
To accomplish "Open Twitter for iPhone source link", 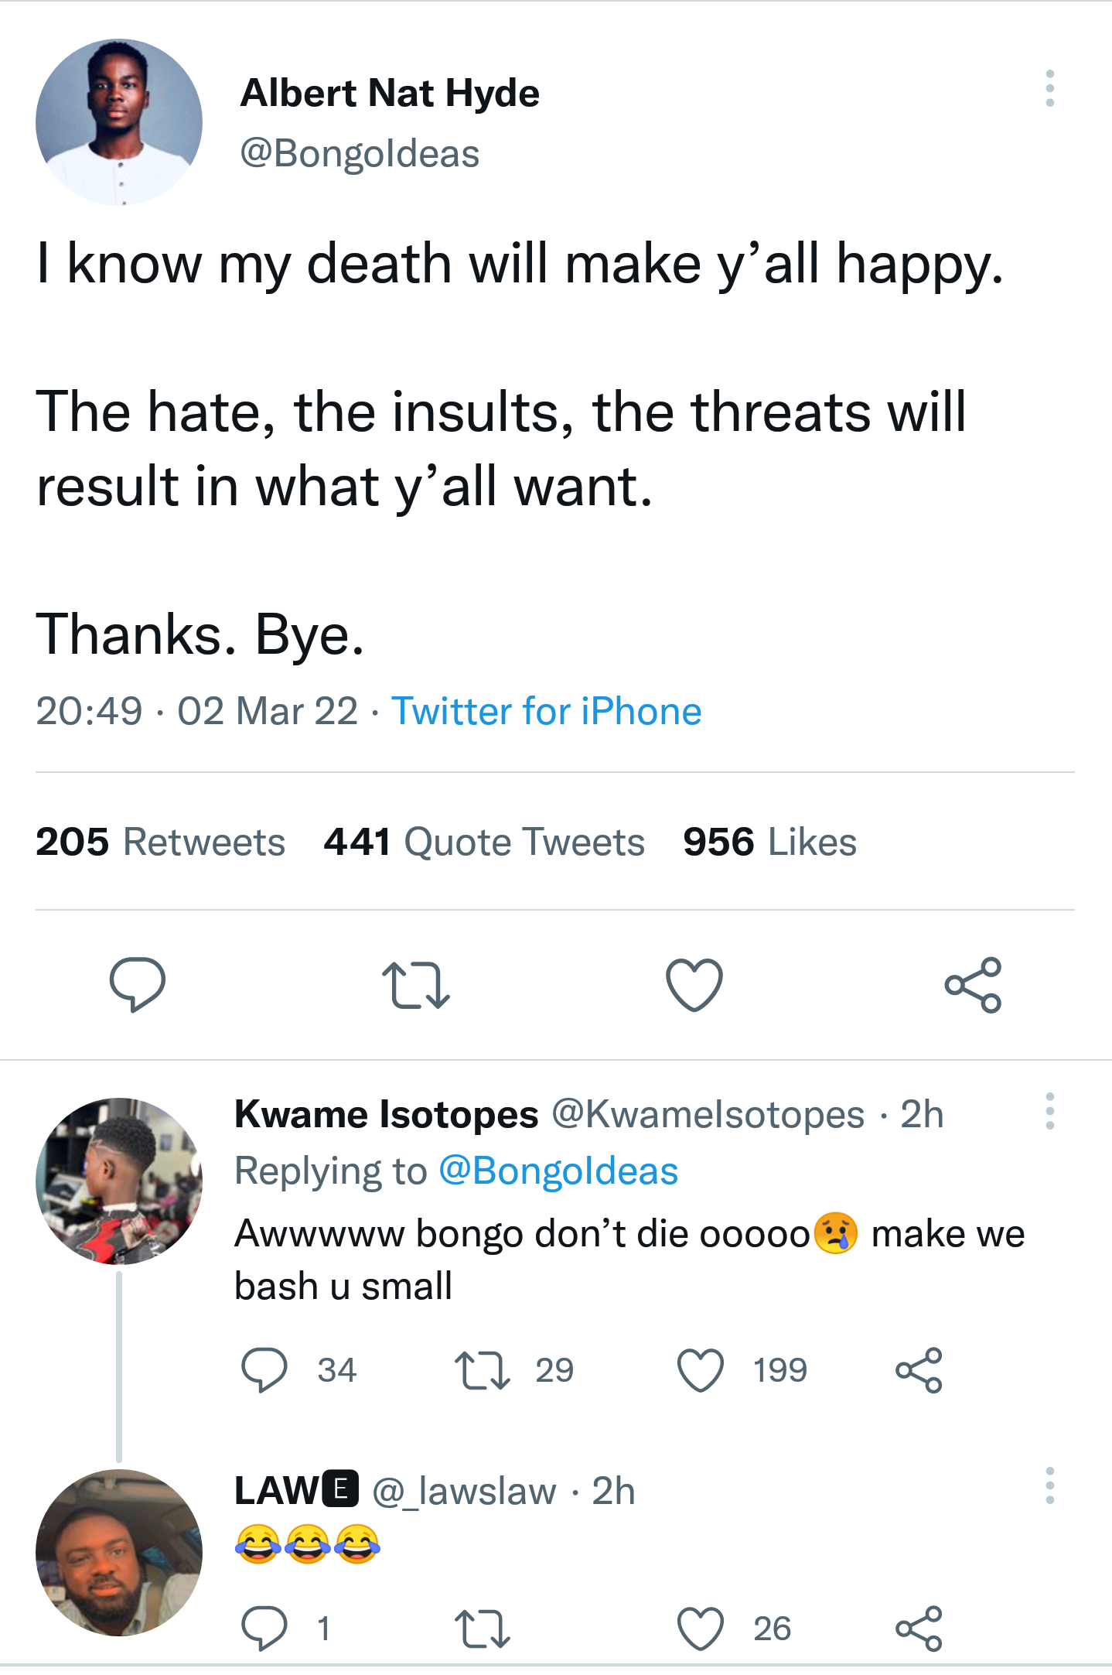I will (546, 711).
